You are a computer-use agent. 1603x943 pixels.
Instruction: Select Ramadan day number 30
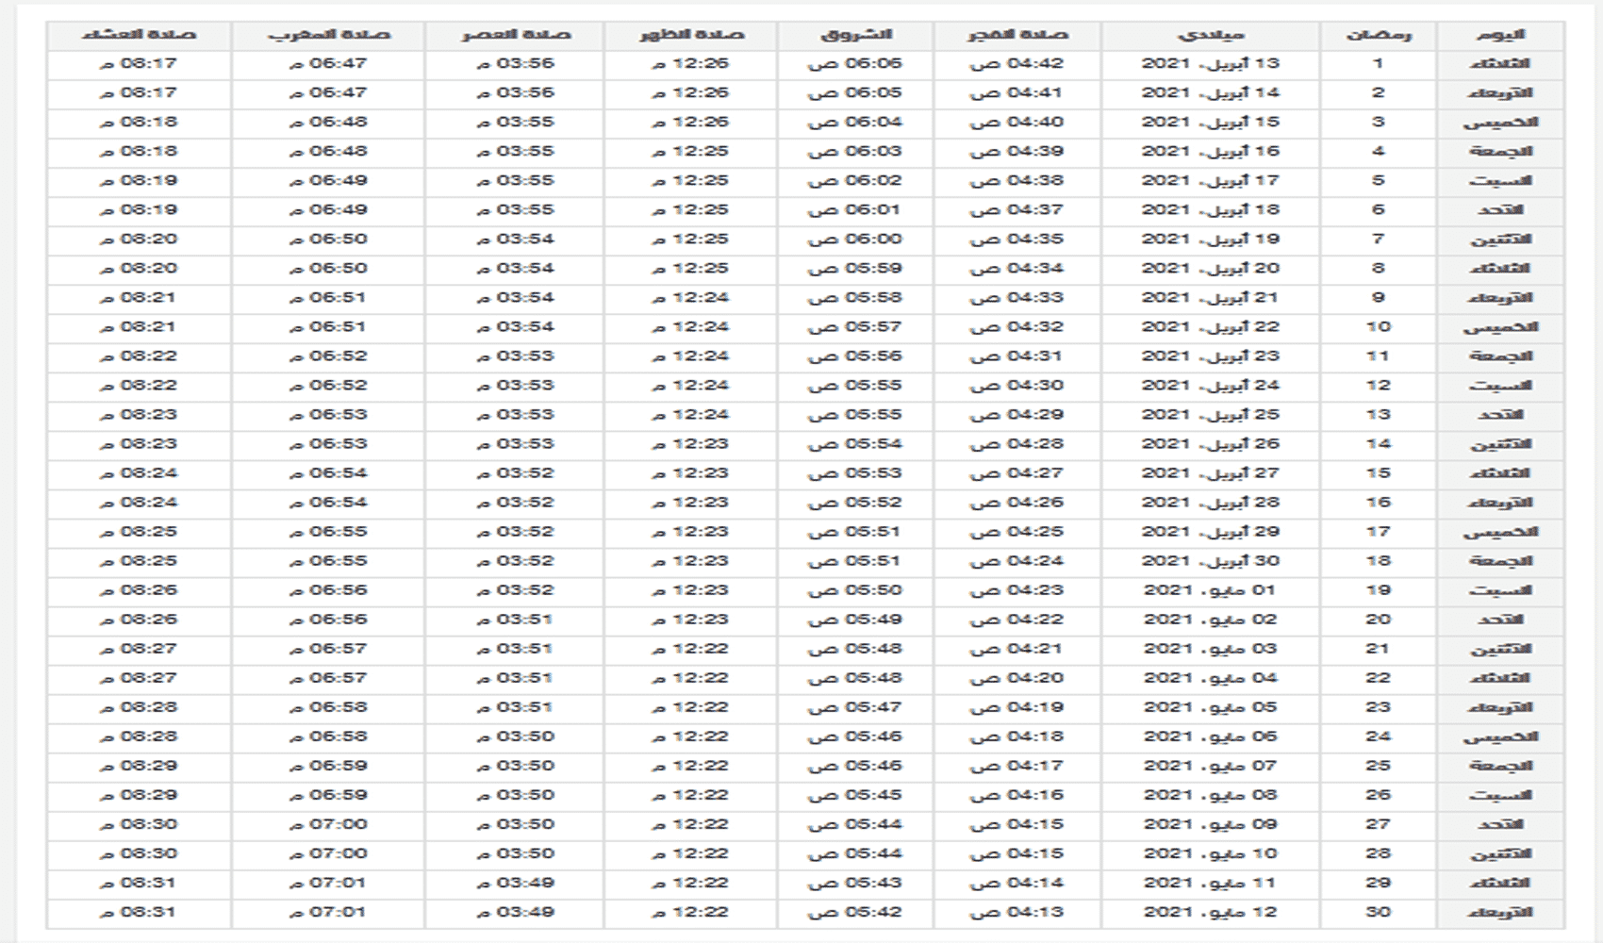click(1379, 912)
